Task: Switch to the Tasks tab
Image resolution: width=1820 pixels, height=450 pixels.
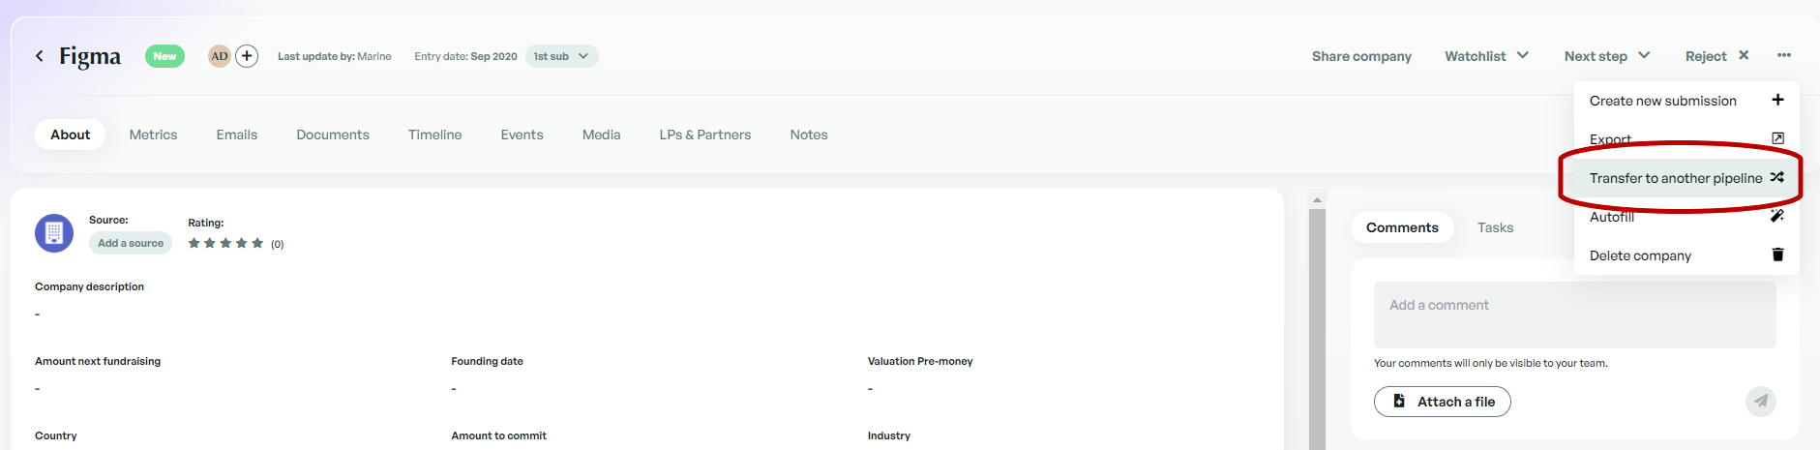Action: point(1495,227)
